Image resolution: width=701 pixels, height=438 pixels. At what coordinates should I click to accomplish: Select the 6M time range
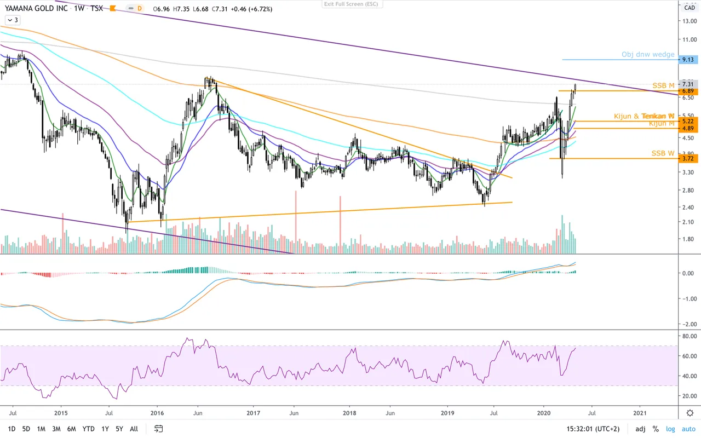pyautogui.click(x=71, y=429)
